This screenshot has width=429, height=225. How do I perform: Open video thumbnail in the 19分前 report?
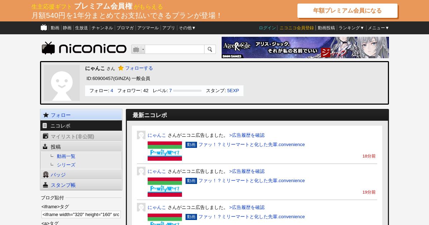[x=165, y=187]
